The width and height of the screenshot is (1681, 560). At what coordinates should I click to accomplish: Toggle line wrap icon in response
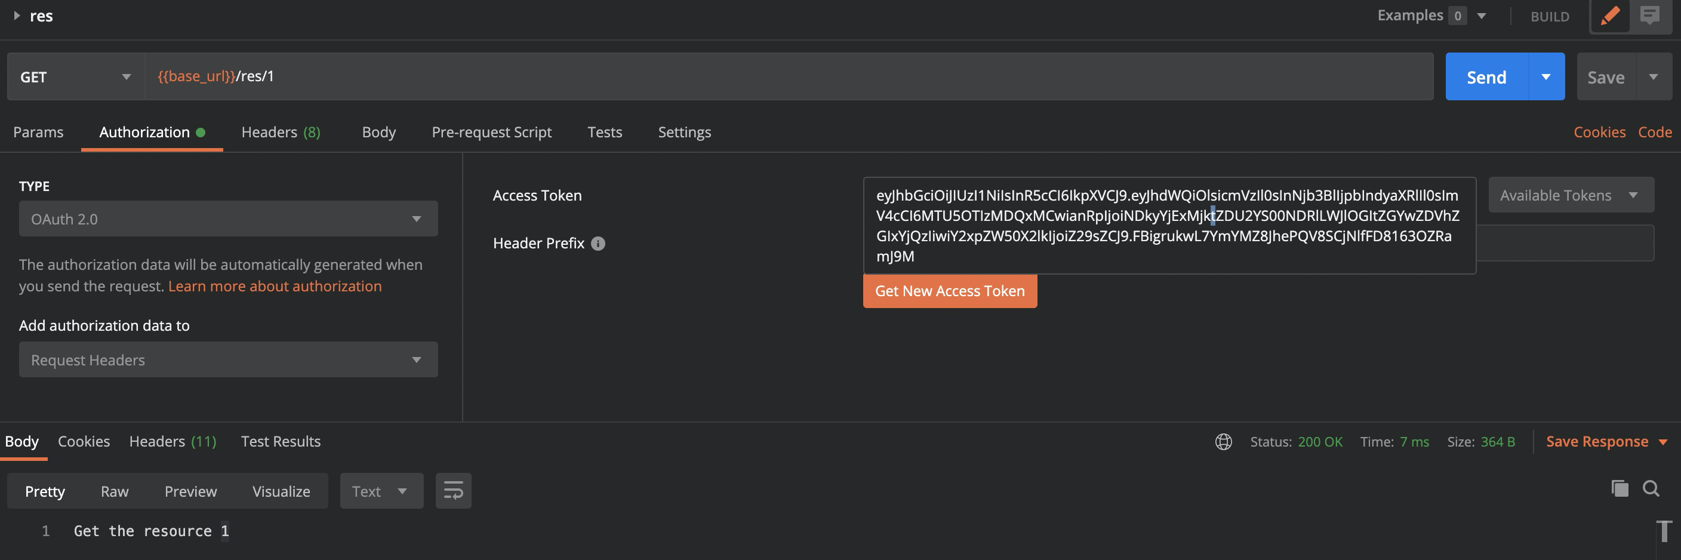point(453,491)
